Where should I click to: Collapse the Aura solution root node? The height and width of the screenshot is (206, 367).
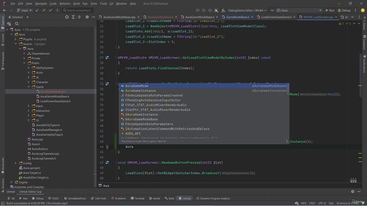(x=7, y=30)
